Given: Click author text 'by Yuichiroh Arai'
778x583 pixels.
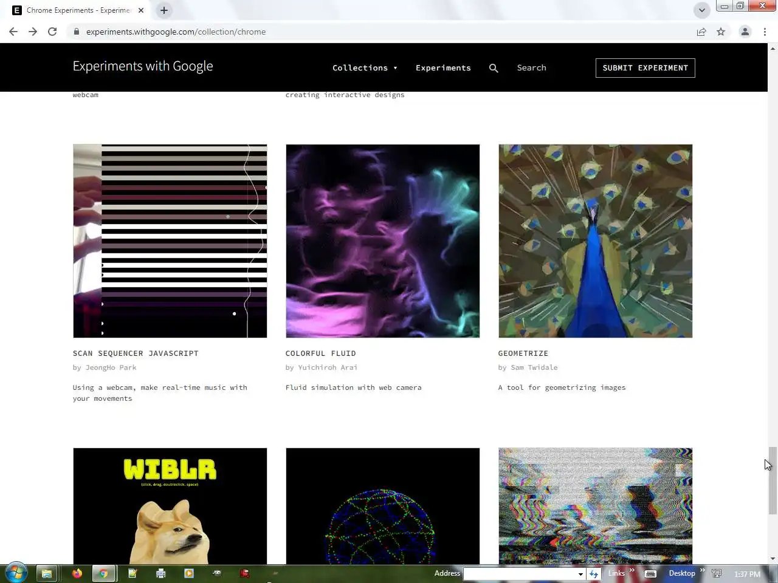Looking at the screenshot, I should click(x=322, y=367).
